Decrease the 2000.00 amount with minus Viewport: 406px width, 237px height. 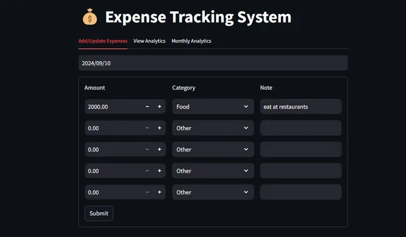click(147, 107)
